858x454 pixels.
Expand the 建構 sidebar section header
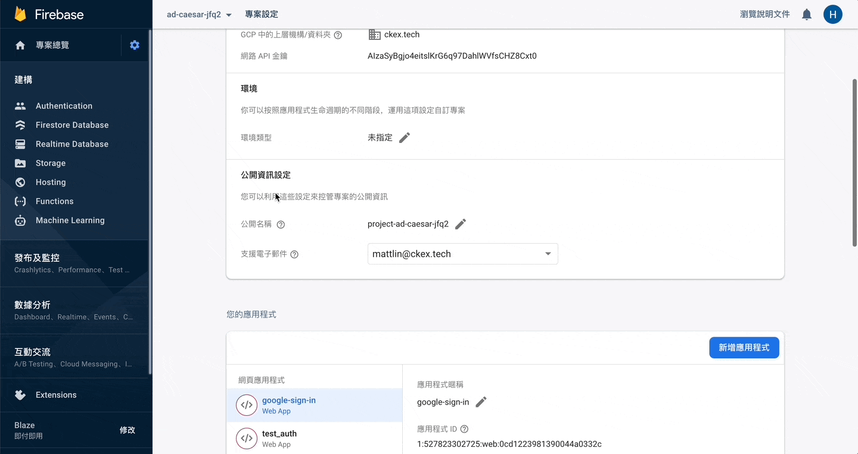[23, 80]
